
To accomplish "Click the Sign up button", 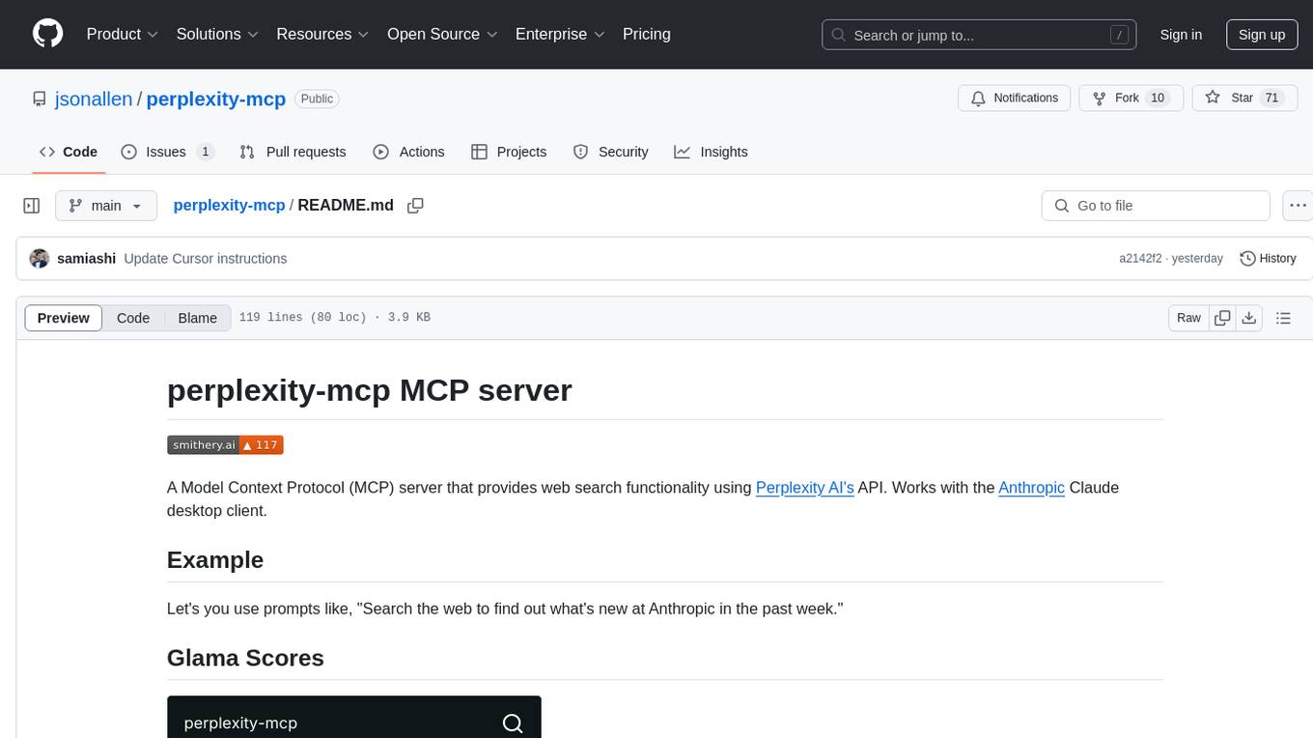I will point(1262,35).
